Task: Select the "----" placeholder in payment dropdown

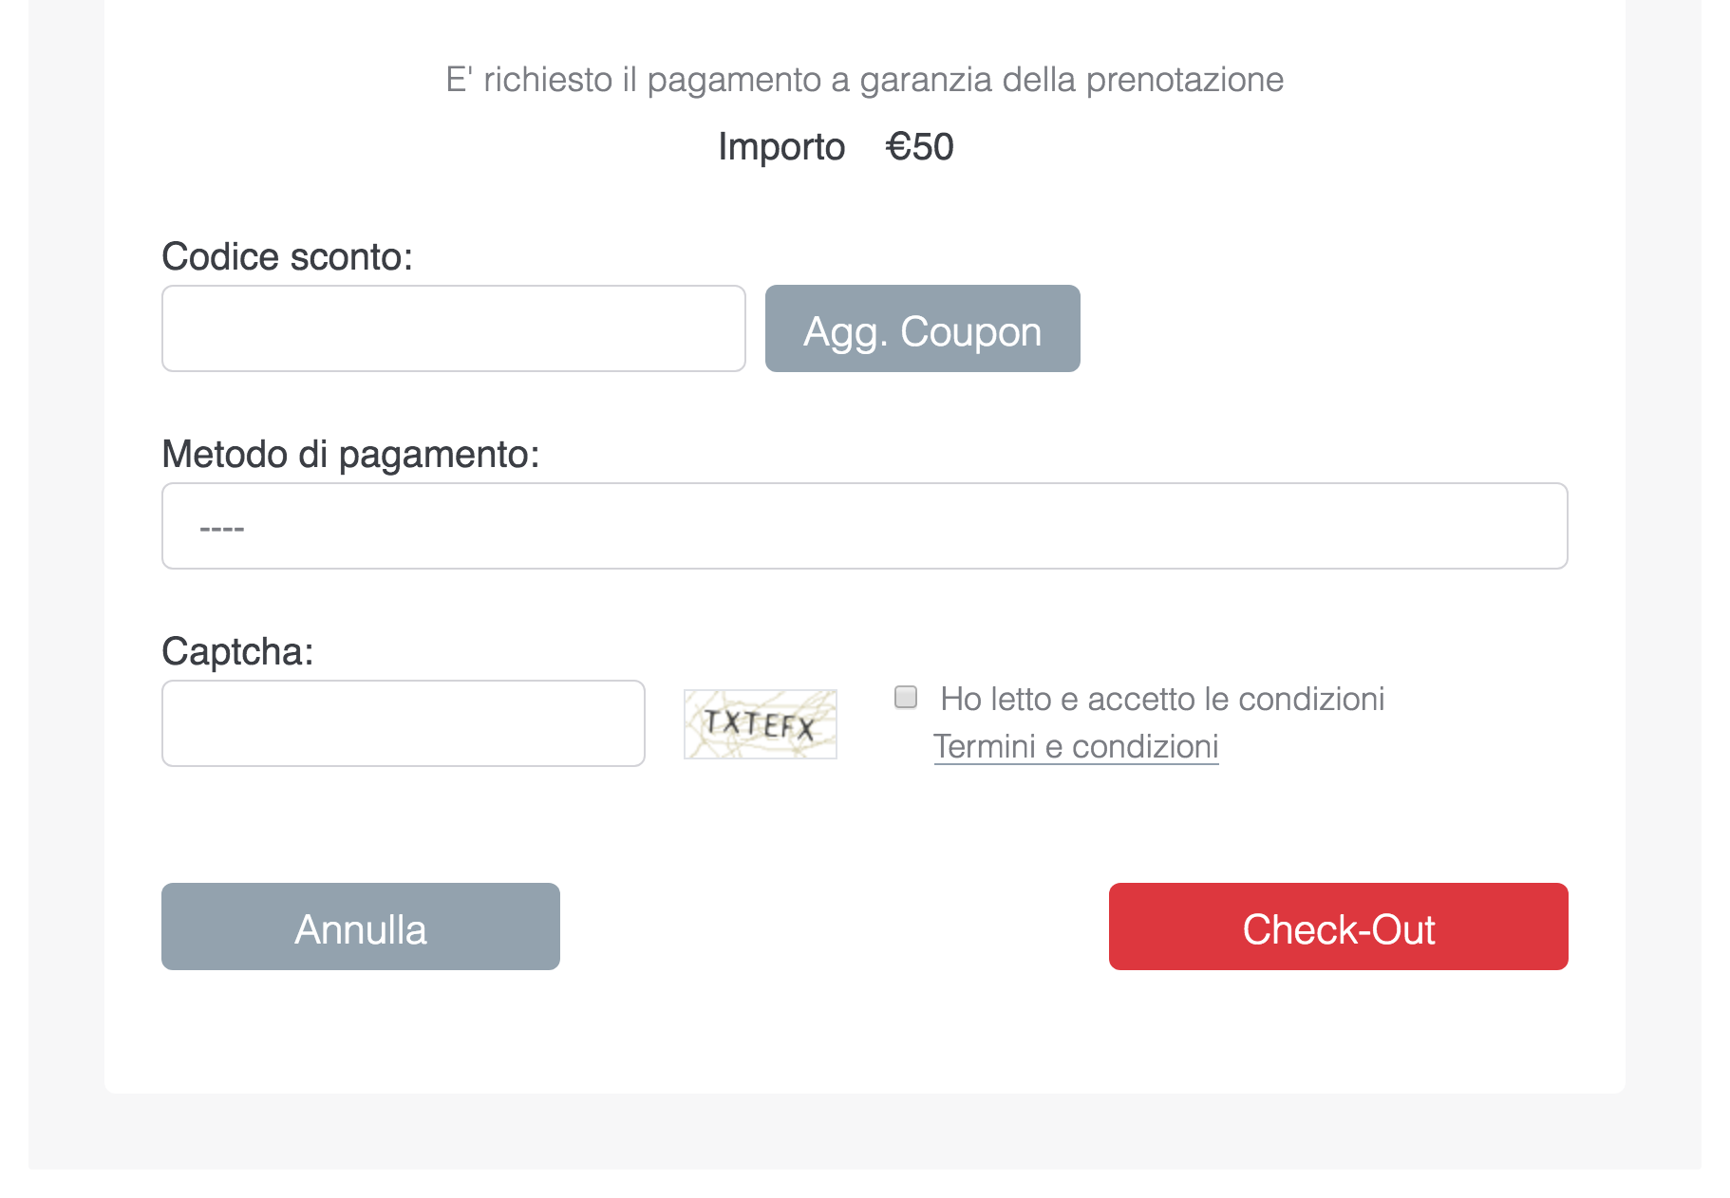Action: coord(222,528)
